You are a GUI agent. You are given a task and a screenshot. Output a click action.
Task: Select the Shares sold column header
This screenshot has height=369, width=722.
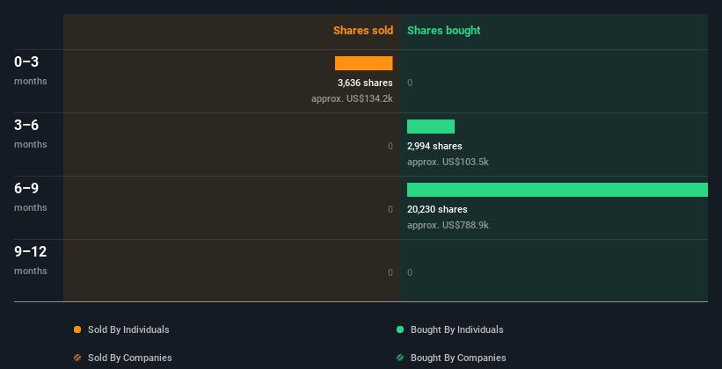click(363, 31)
